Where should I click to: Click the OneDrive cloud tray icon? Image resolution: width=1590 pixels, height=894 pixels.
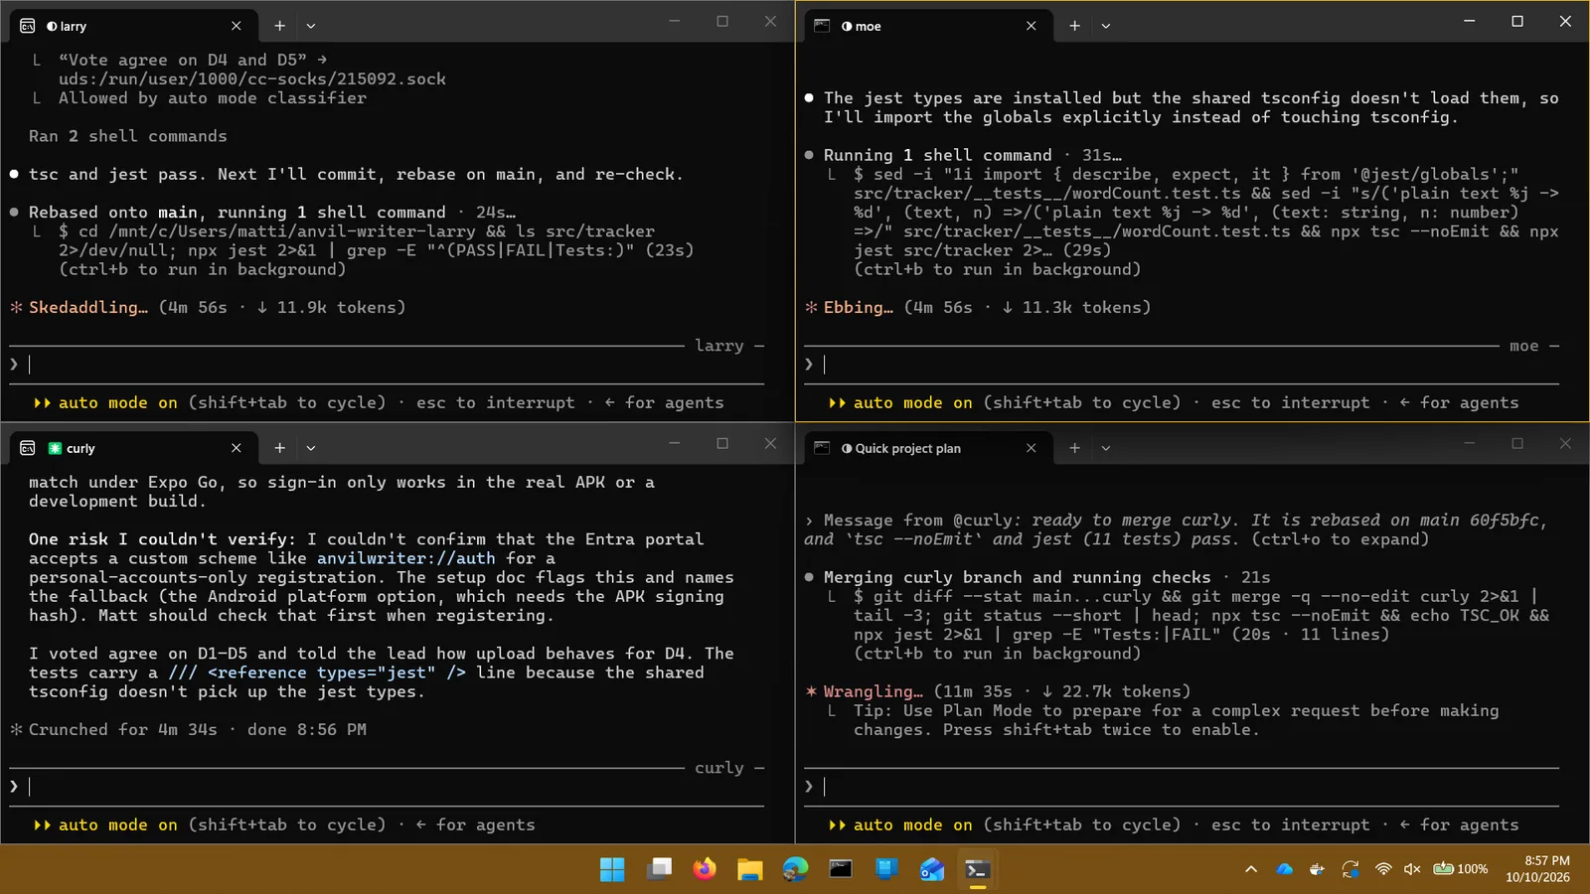1284,869
